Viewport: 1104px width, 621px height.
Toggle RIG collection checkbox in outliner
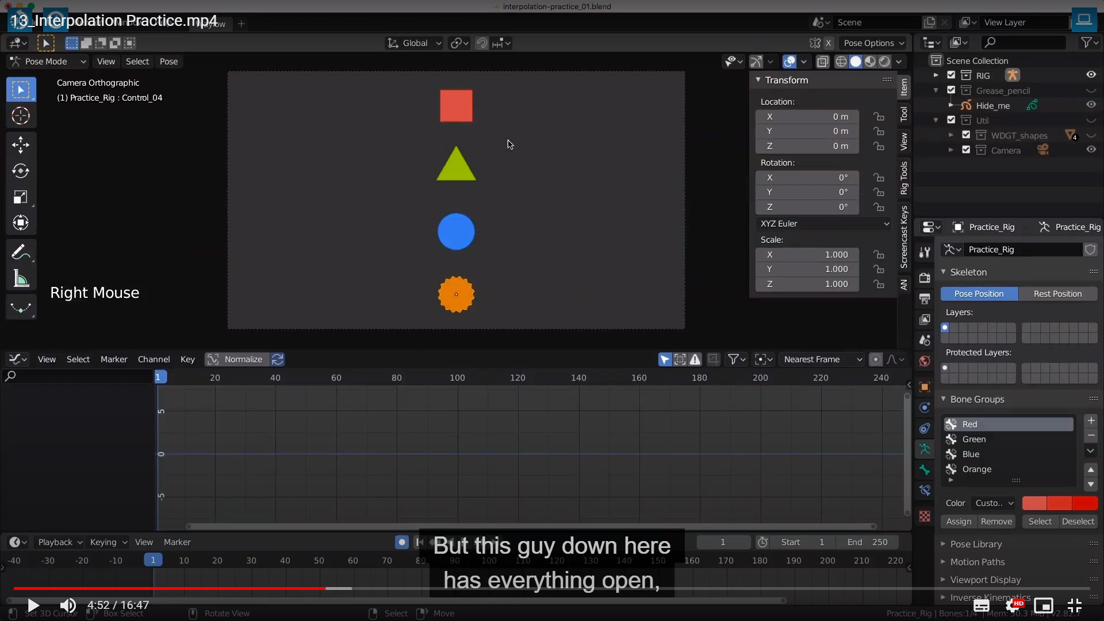tap(951, 75)
